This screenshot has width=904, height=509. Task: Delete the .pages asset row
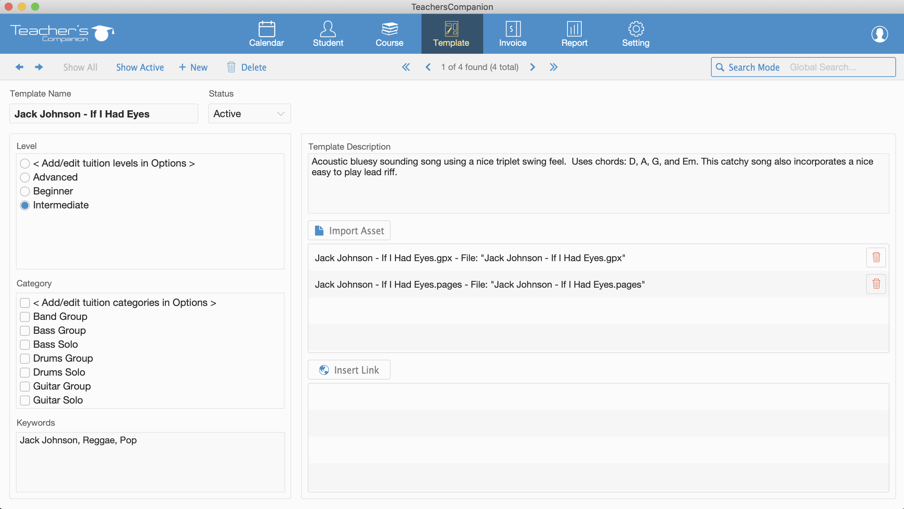(876, 284)
